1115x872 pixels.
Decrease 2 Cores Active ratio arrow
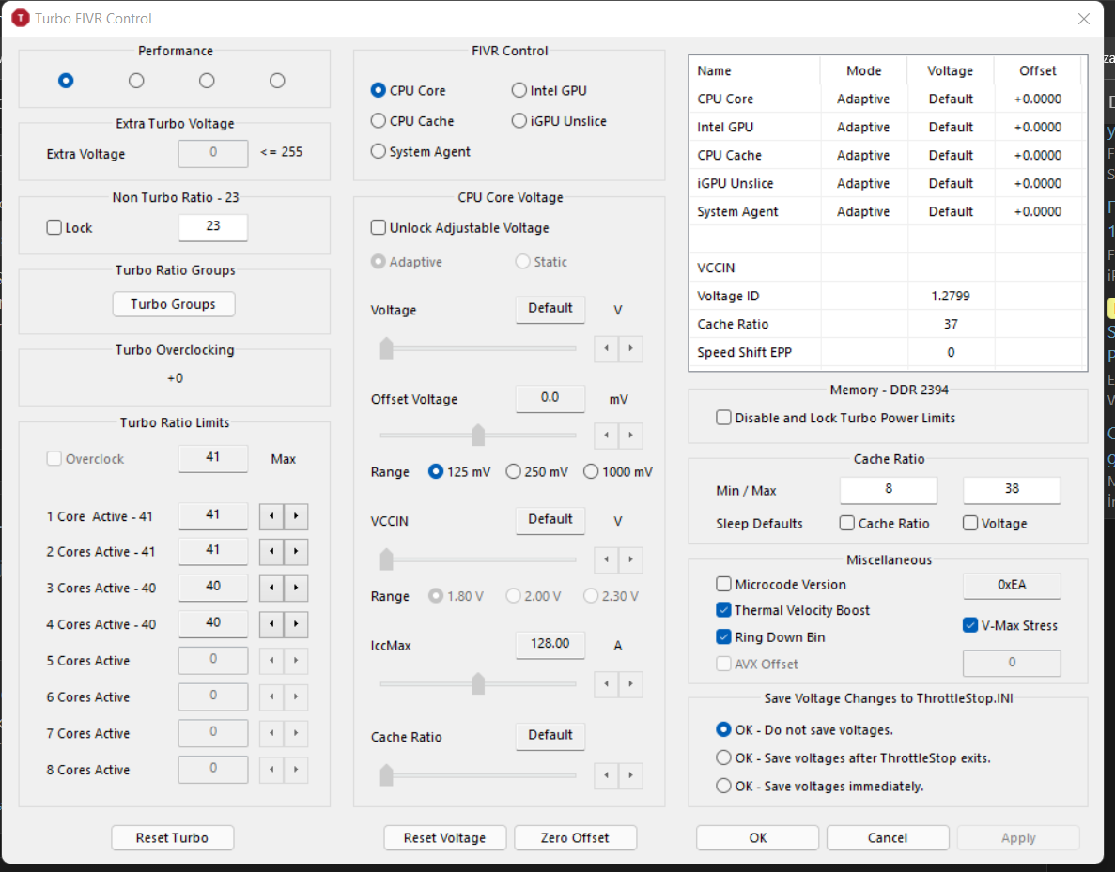click(271, 552)
